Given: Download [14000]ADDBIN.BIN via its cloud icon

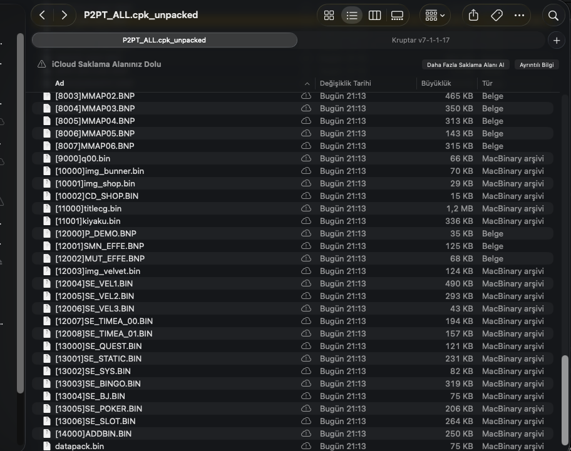Looking at the screenshot, I should 306,433.
